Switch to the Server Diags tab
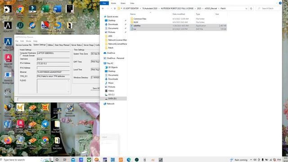Image resolution: width=288 pixels, height=162 pixels. (89, 45)
